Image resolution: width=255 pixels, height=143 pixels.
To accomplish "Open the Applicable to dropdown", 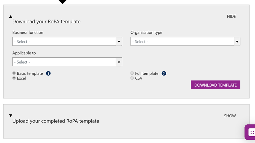I will (x=67, y=62).
